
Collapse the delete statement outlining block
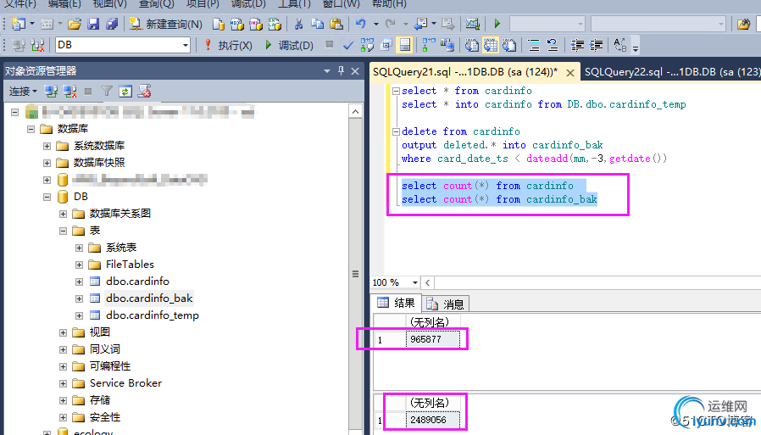(396, 131)
